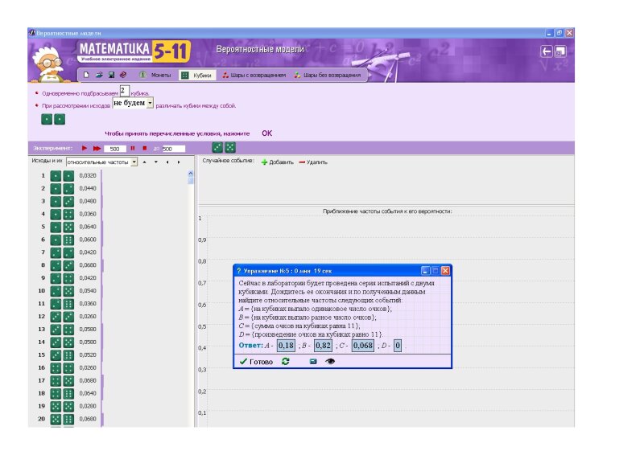
Task: Select the Шары без возвращения tab
Action: point(328,75)
